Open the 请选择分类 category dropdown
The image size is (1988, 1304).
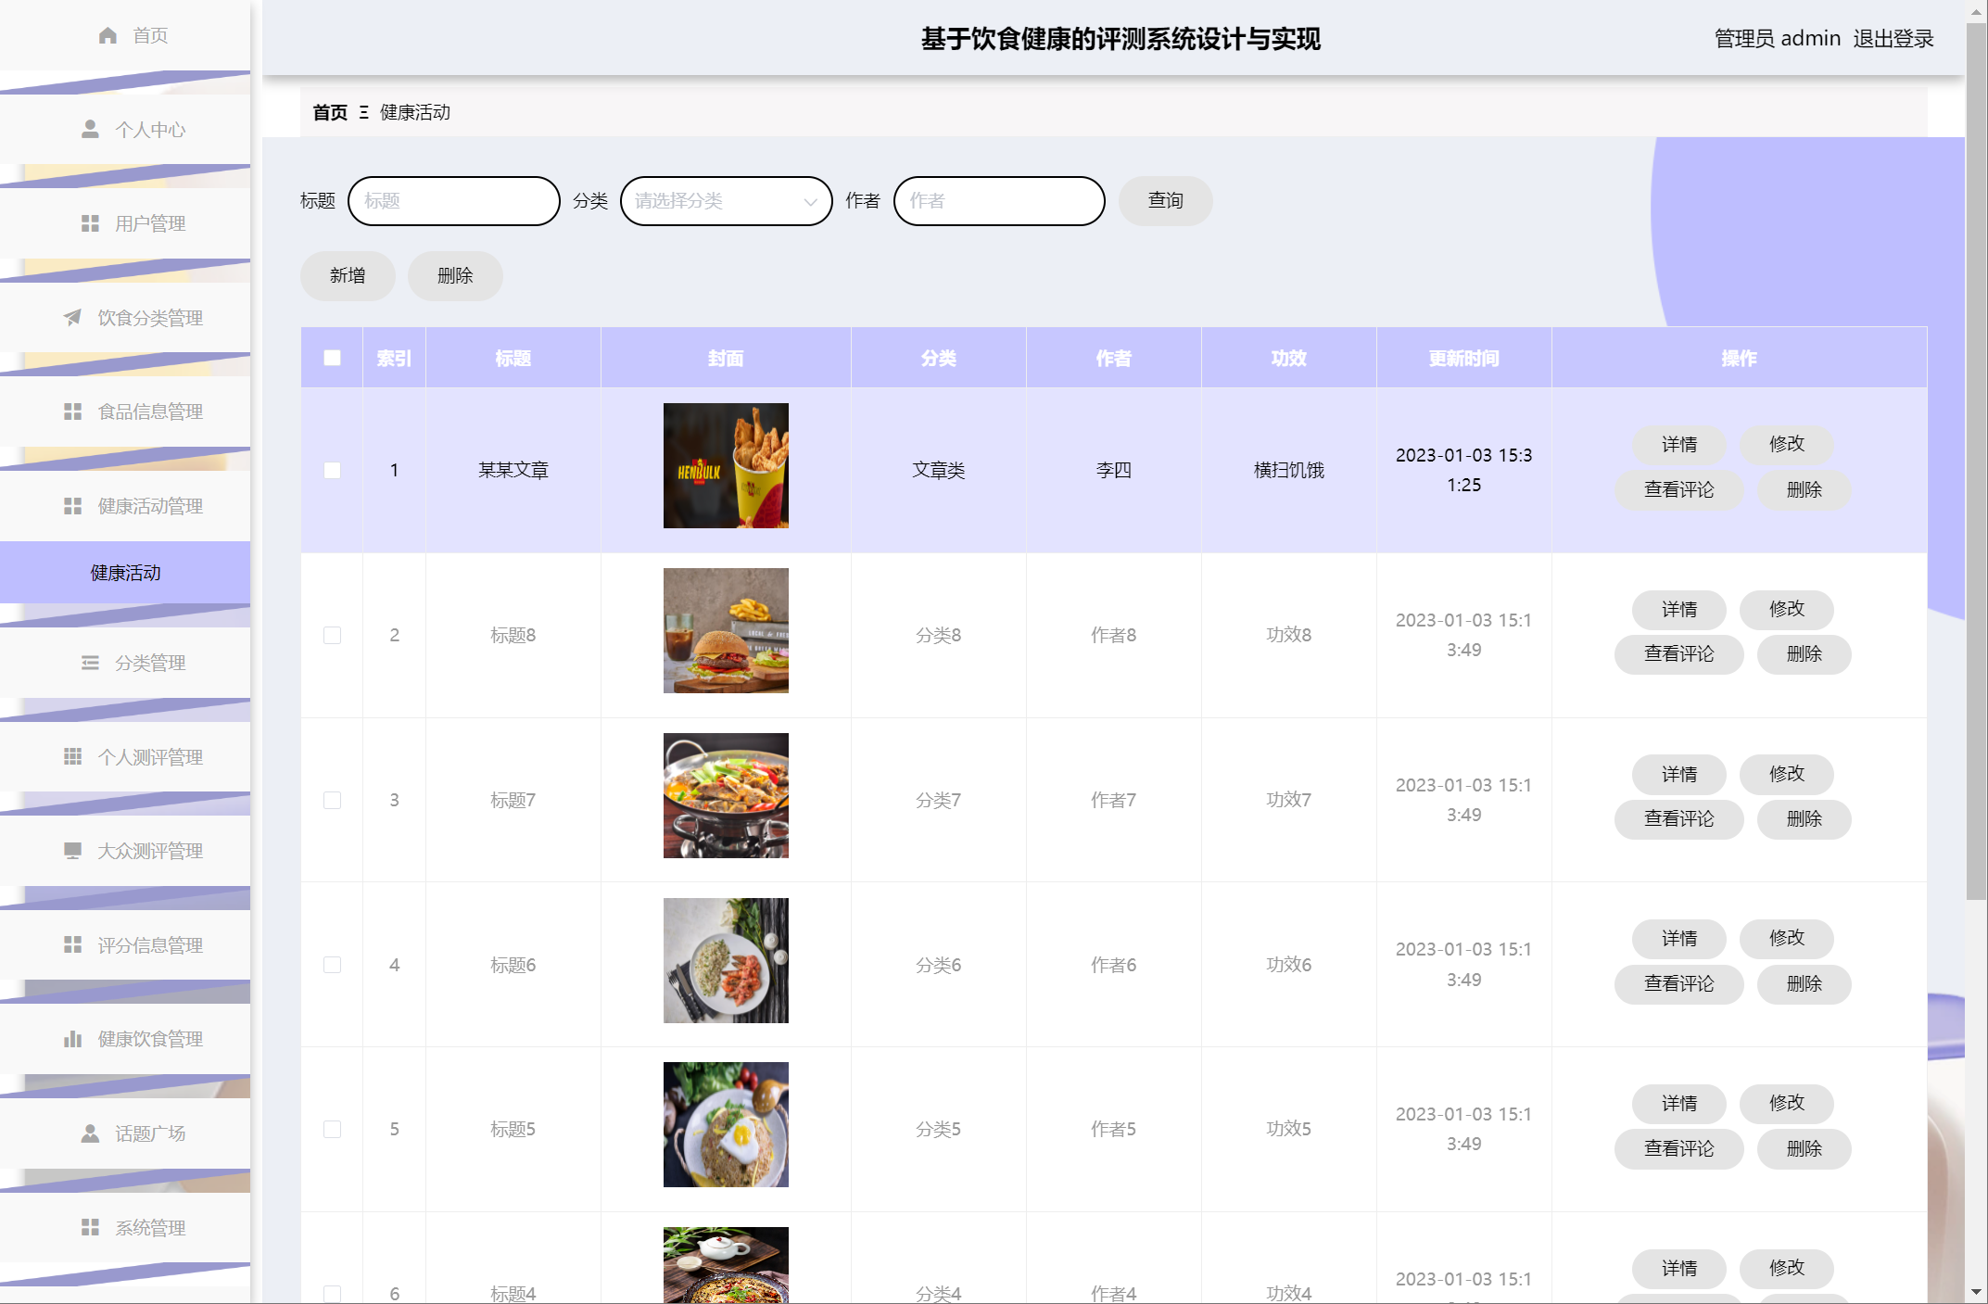click(x=726, y=201)
